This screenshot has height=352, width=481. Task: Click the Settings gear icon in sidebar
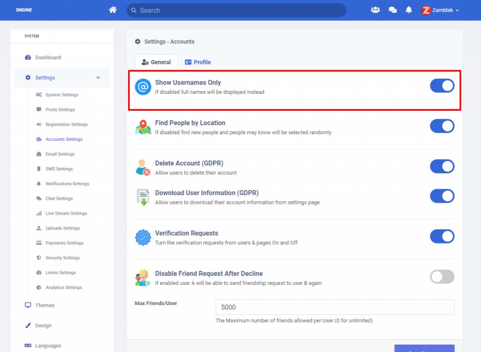[28, 77]
